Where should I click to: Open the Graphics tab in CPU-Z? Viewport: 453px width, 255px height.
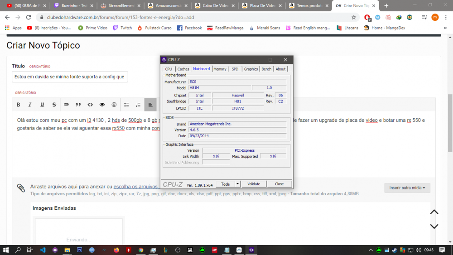251,69
